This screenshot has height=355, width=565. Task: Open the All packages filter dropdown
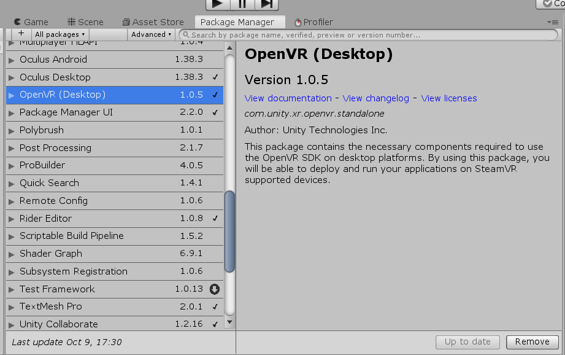(x=60, y=34)
